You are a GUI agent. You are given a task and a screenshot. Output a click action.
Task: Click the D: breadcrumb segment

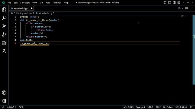click(x=12, y=13)
